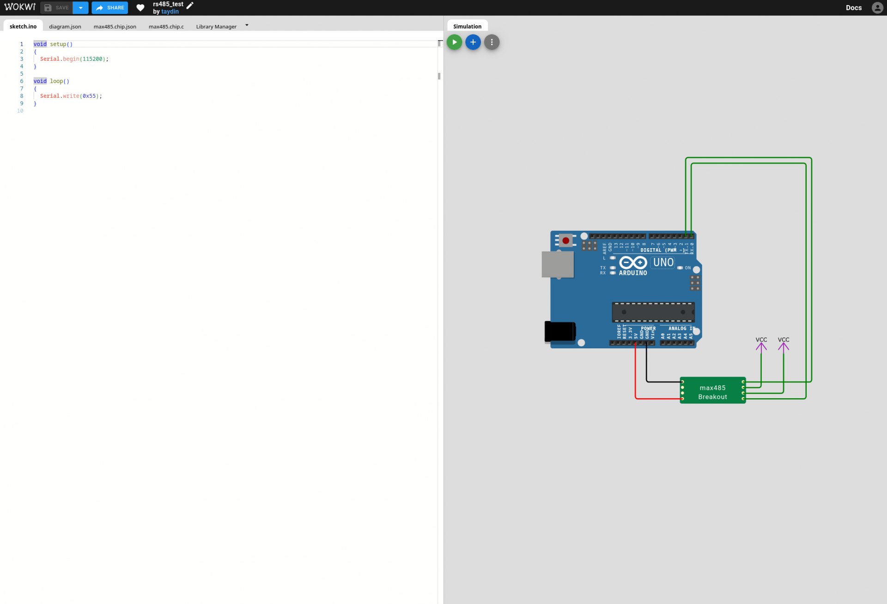Click the rs485_test project title
The height and width of the screenshot is (604, 887).
pos(168,4)
